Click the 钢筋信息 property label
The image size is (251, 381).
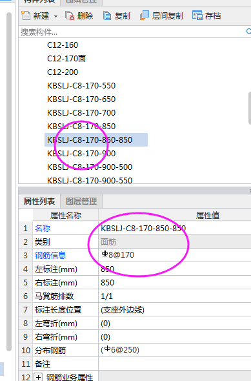pos(50,255)
